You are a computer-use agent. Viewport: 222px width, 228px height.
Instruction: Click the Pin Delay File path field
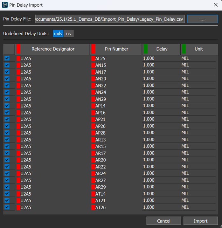(110, 19)
